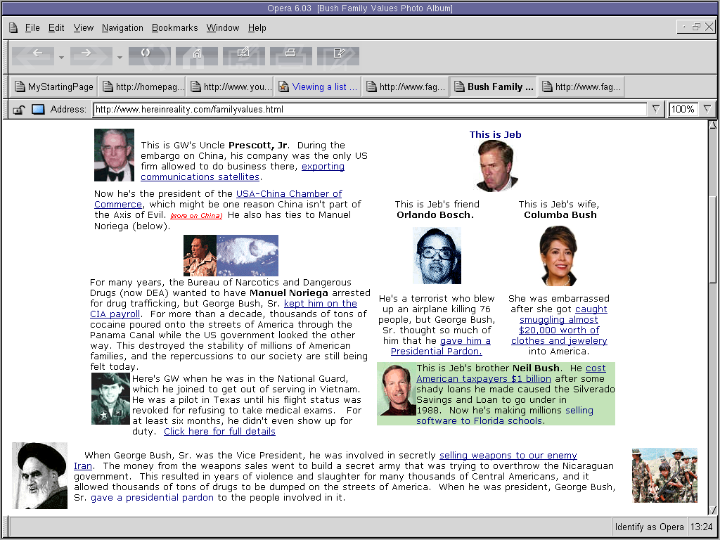Click the Print toolbar icon

[290, 56]
